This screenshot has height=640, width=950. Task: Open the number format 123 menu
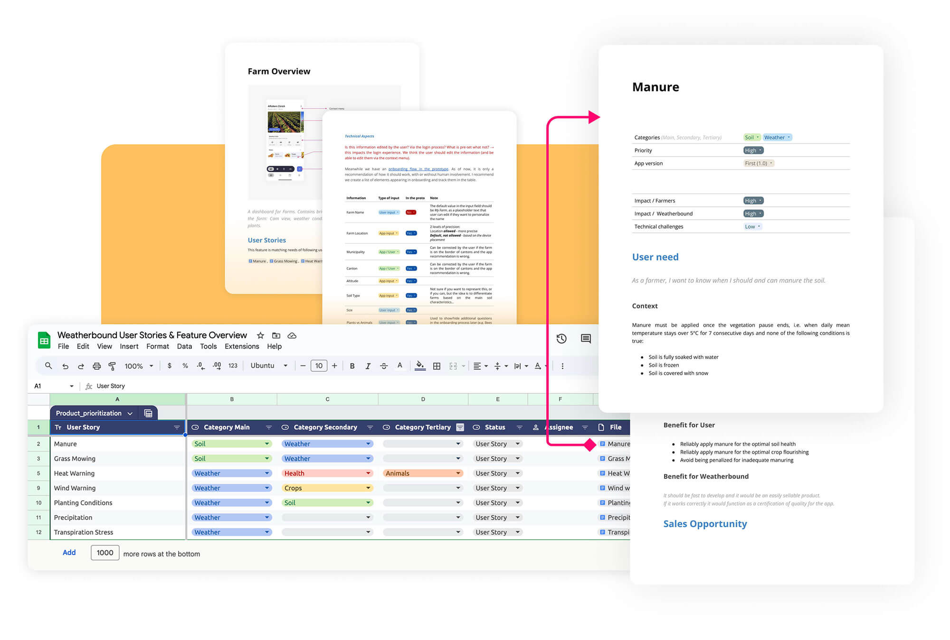(233, 366)
